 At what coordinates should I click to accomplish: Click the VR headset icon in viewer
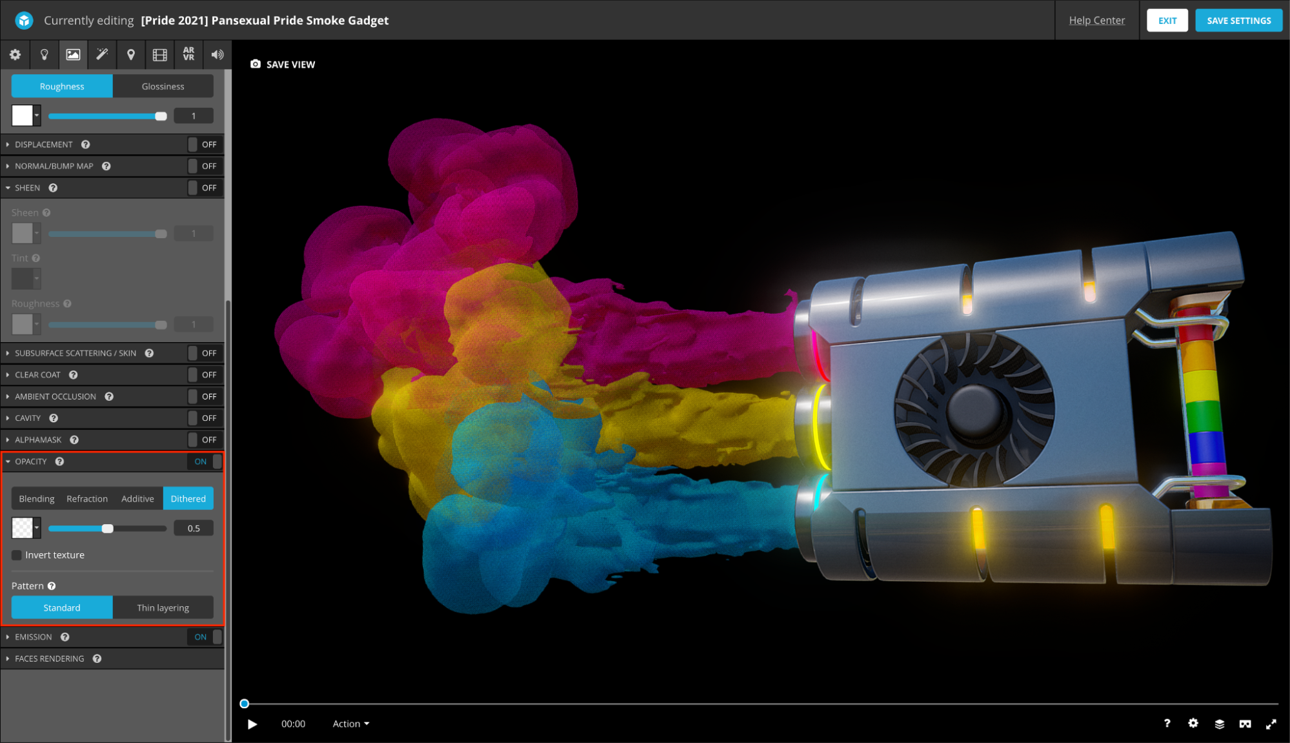tap(1245, 724)
